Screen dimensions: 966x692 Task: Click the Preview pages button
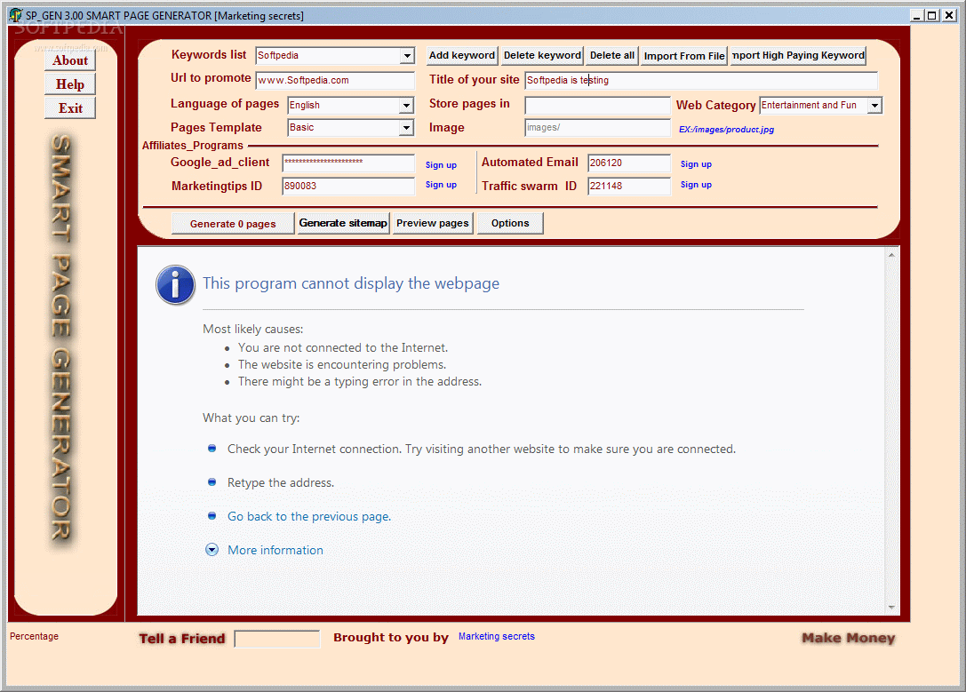433,224
